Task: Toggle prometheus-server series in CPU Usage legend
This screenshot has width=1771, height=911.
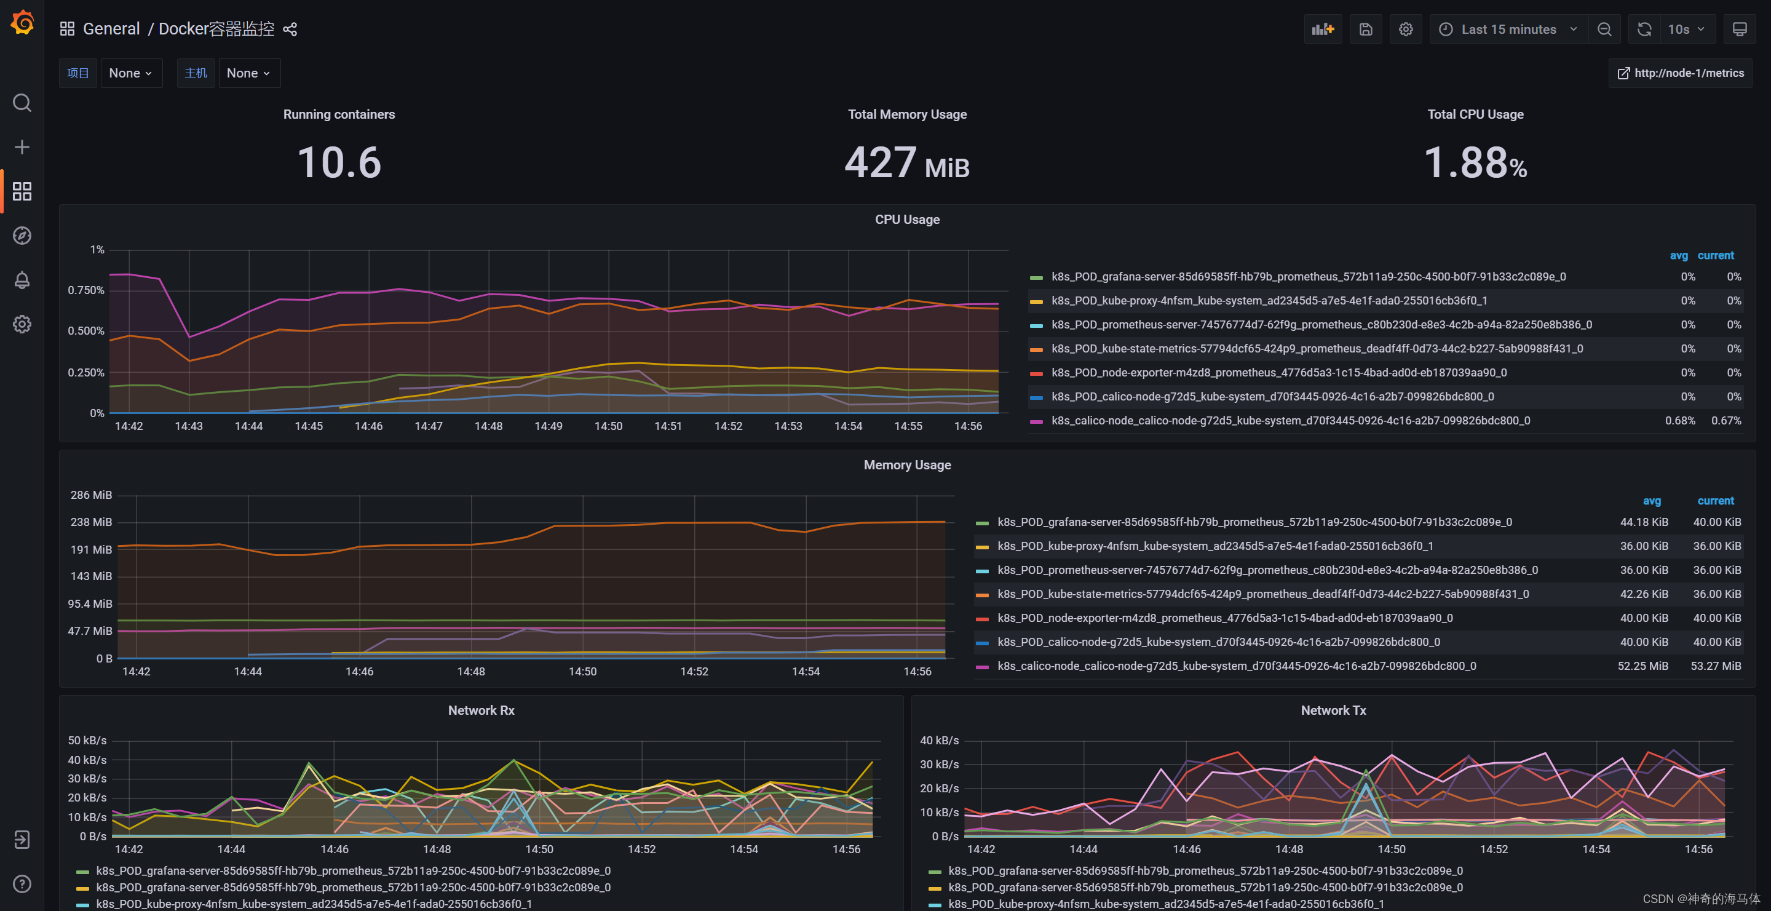Action: coord(1321,325)
